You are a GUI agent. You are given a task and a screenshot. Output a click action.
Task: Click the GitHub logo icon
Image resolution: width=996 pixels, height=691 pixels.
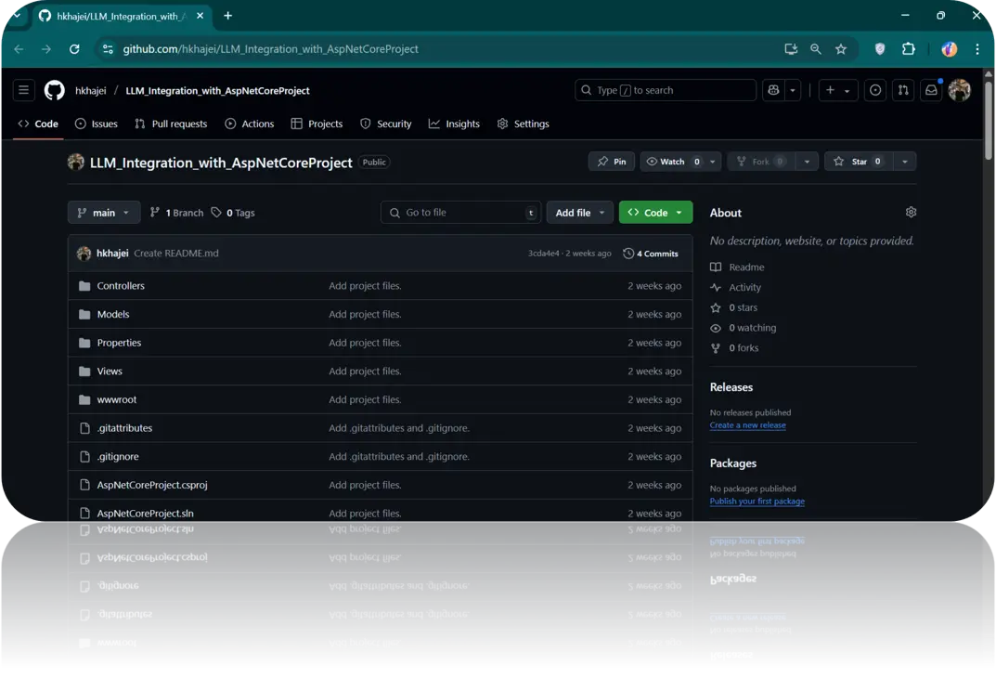(54, 90)
